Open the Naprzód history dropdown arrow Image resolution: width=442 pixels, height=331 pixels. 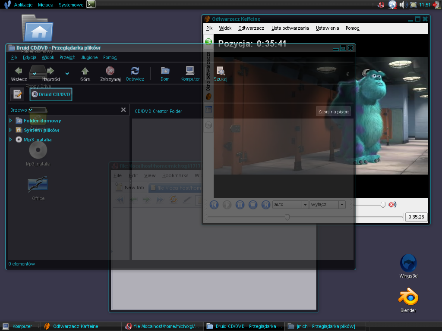(67, 74)
